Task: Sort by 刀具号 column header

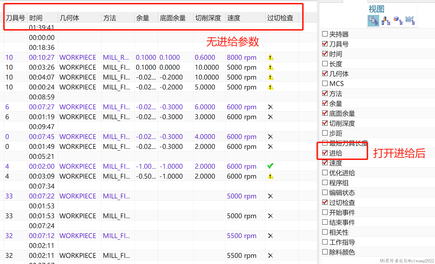Action: 16,18
